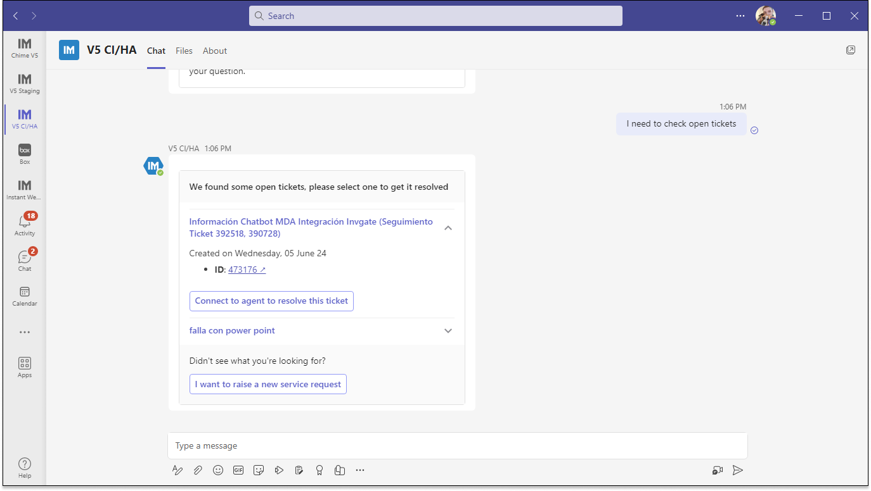Open the Praise badge icon
This screenshot has height=491, width=871.
tap(319, 470)
